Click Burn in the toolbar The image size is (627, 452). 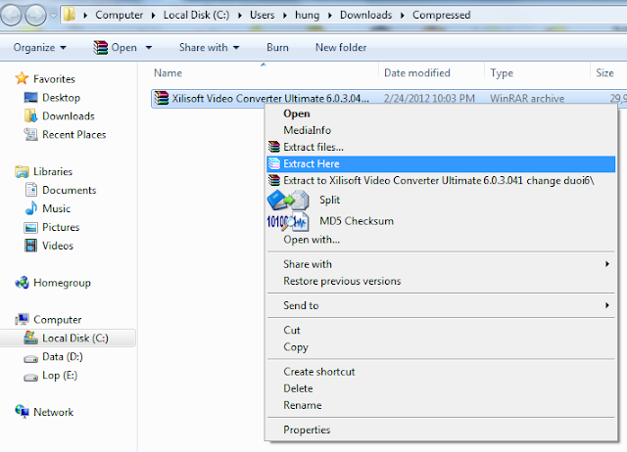click(x=277, y=48)
